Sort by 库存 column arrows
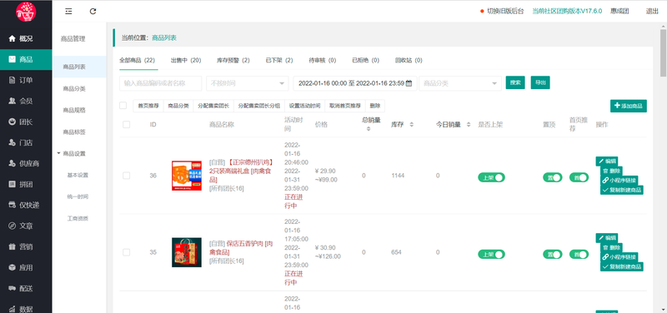The image size is (667, 313). click(x=411, y=124)
